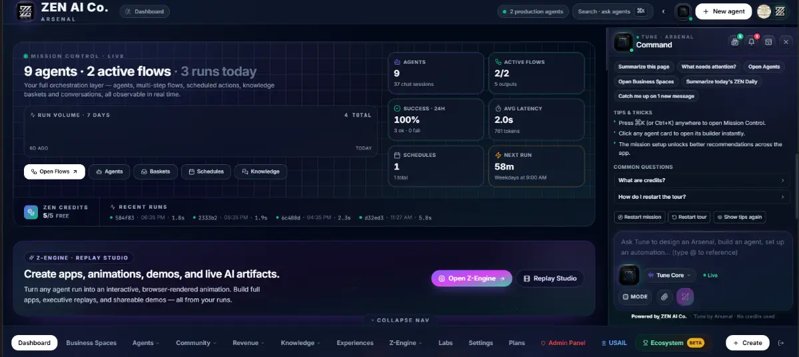Open the stacked pages icon with badge 5

(x=735, y=42)
